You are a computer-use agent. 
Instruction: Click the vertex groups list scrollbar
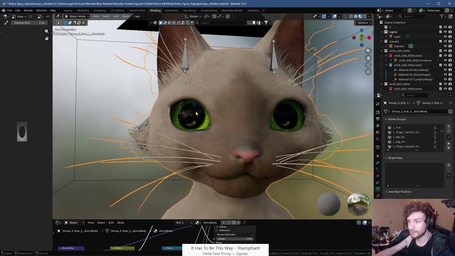[442, 131]
